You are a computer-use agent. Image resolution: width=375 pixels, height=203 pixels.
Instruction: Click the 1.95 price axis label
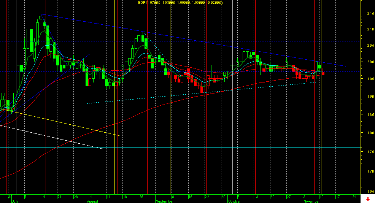click(370, 79)
